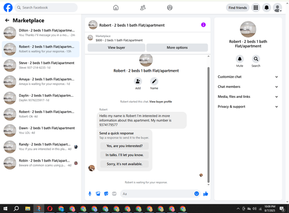Open Dawn's apartment conversation
This screenshot has height=213, width=289.
40,130
